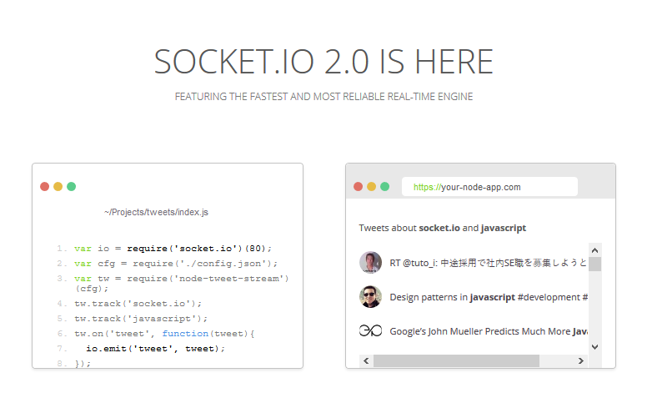Click the Google's John Mueller tweet text
This screenshot has width=647, height=393.
[489, 331]
